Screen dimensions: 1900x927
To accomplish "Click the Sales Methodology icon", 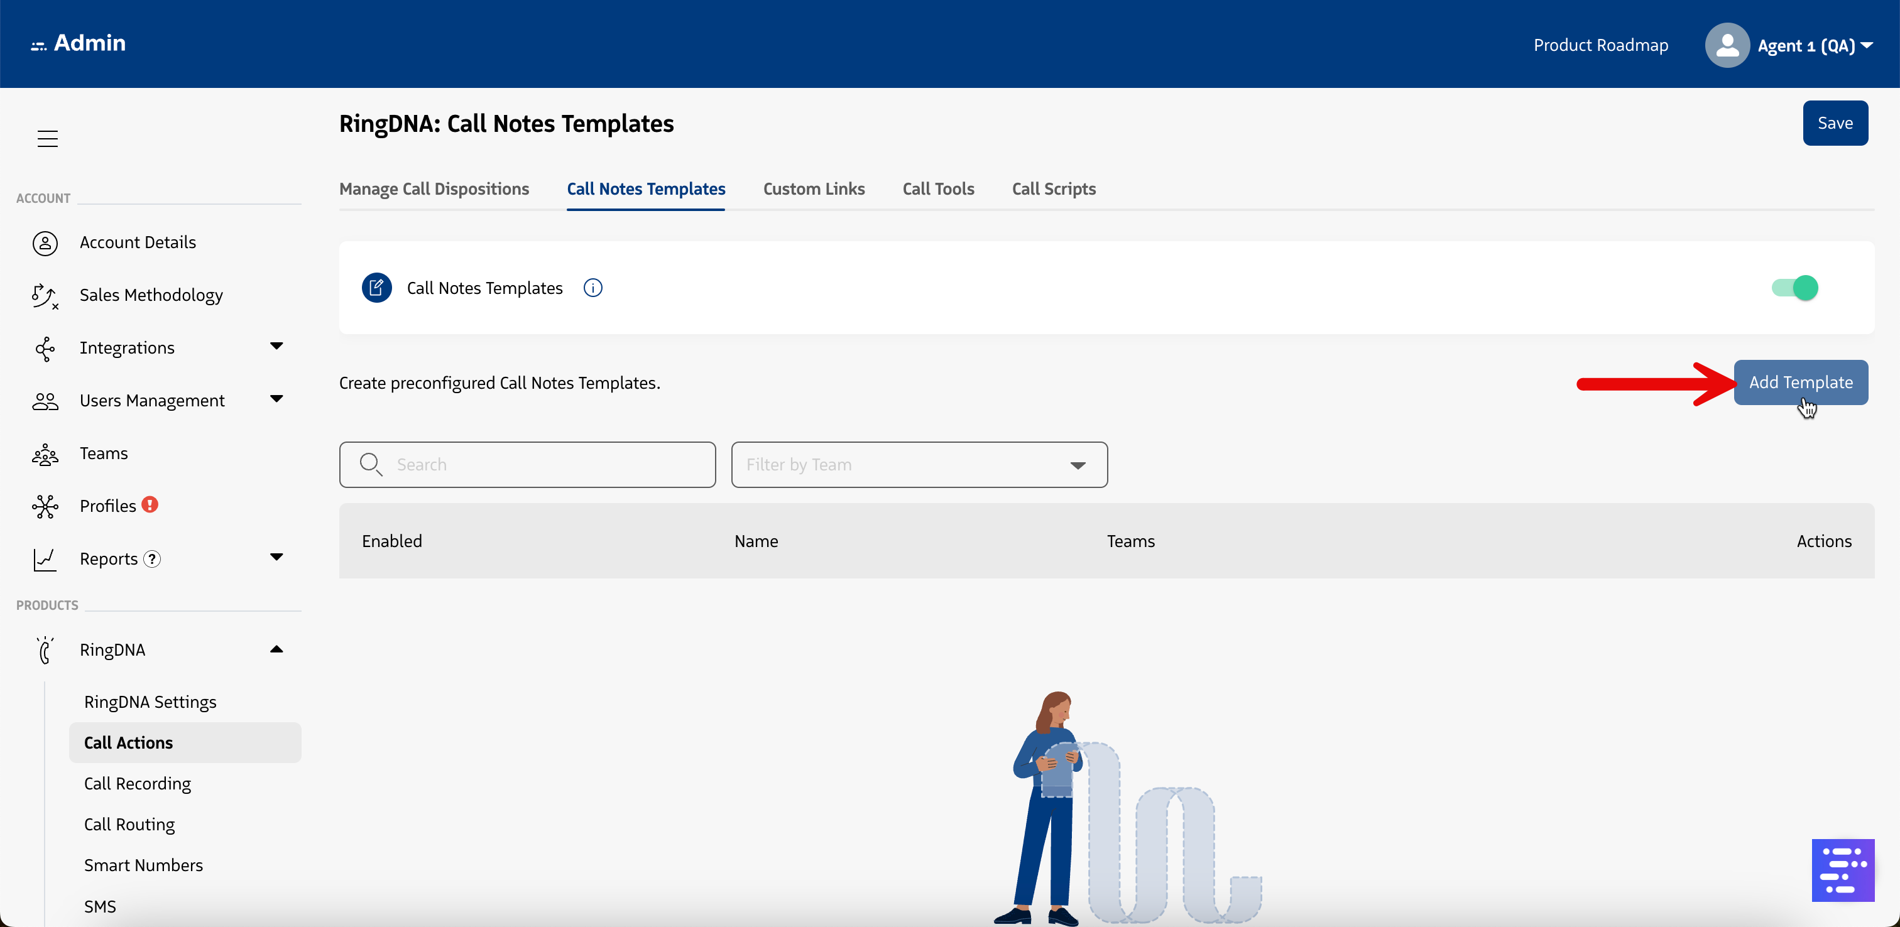I will (44, 296).
